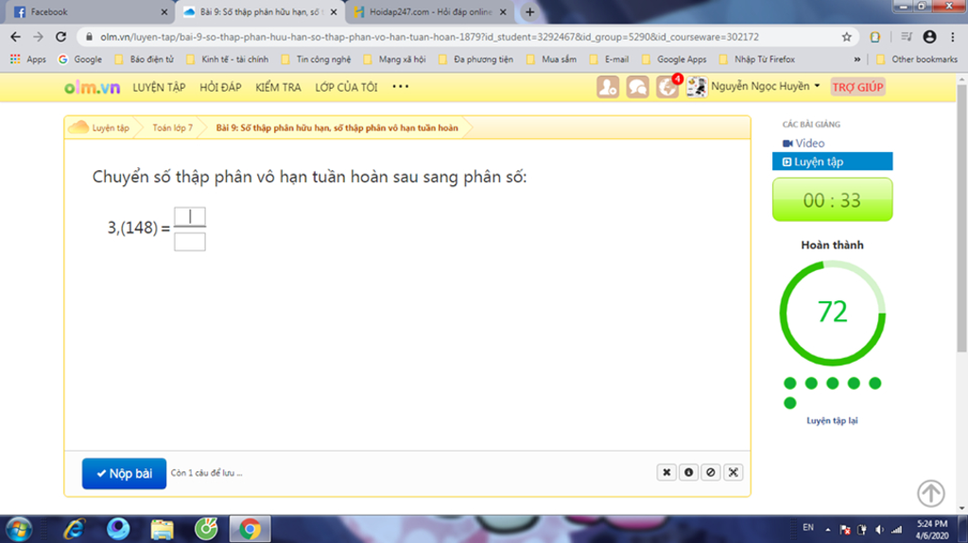Click the Toán lớp 7 breadcrumb
This screenshot has height=543, width=968.
pyautogui.click(x=172, y=127)
